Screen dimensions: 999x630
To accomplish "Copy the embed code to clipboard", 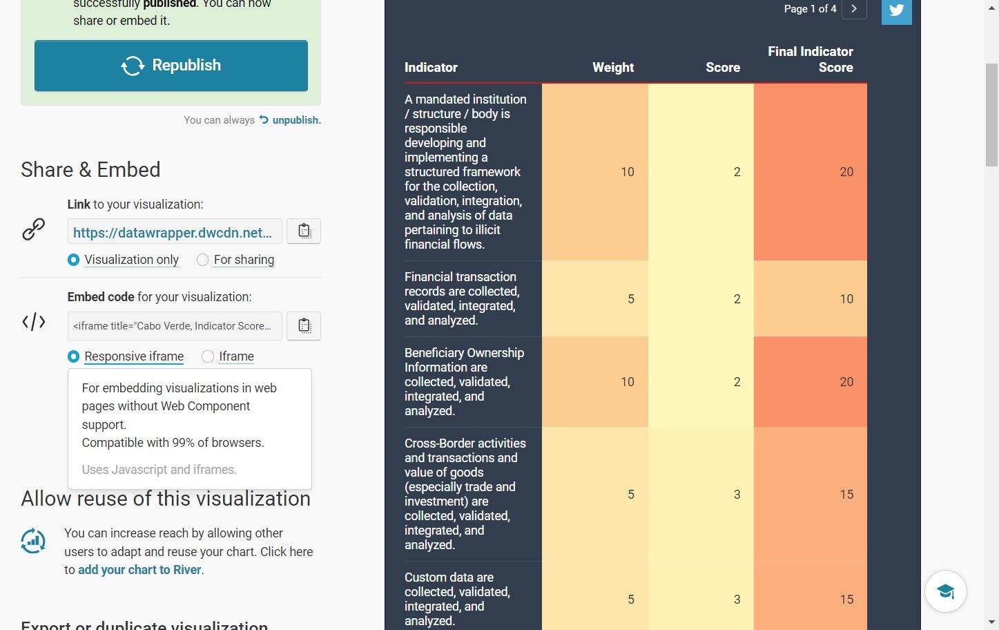I will (304, 325).
